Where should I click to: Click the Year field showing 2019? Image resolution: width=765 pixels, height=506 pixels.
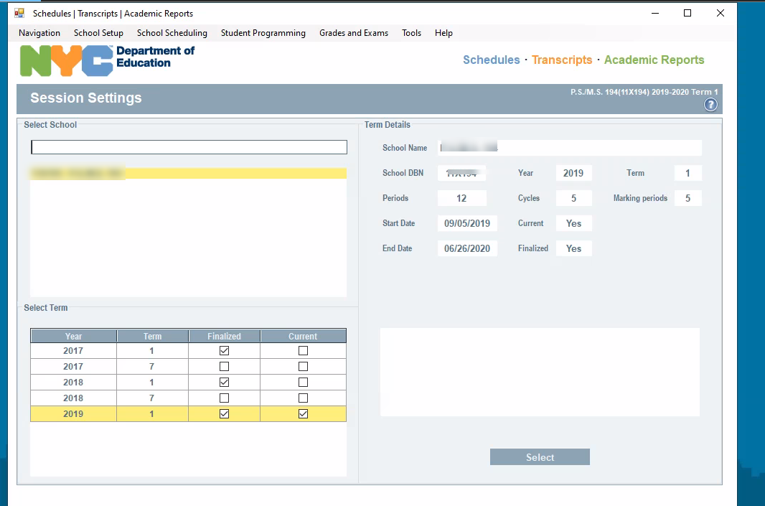pyautogui.click(x=574, y=173)
